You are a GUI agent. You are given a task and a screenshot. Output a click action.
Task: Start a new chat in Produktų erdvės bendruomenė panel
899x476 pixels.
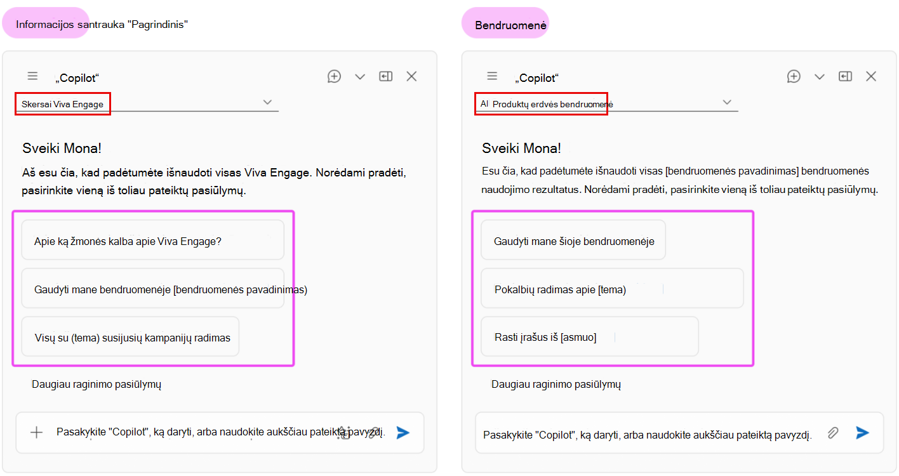794,76
